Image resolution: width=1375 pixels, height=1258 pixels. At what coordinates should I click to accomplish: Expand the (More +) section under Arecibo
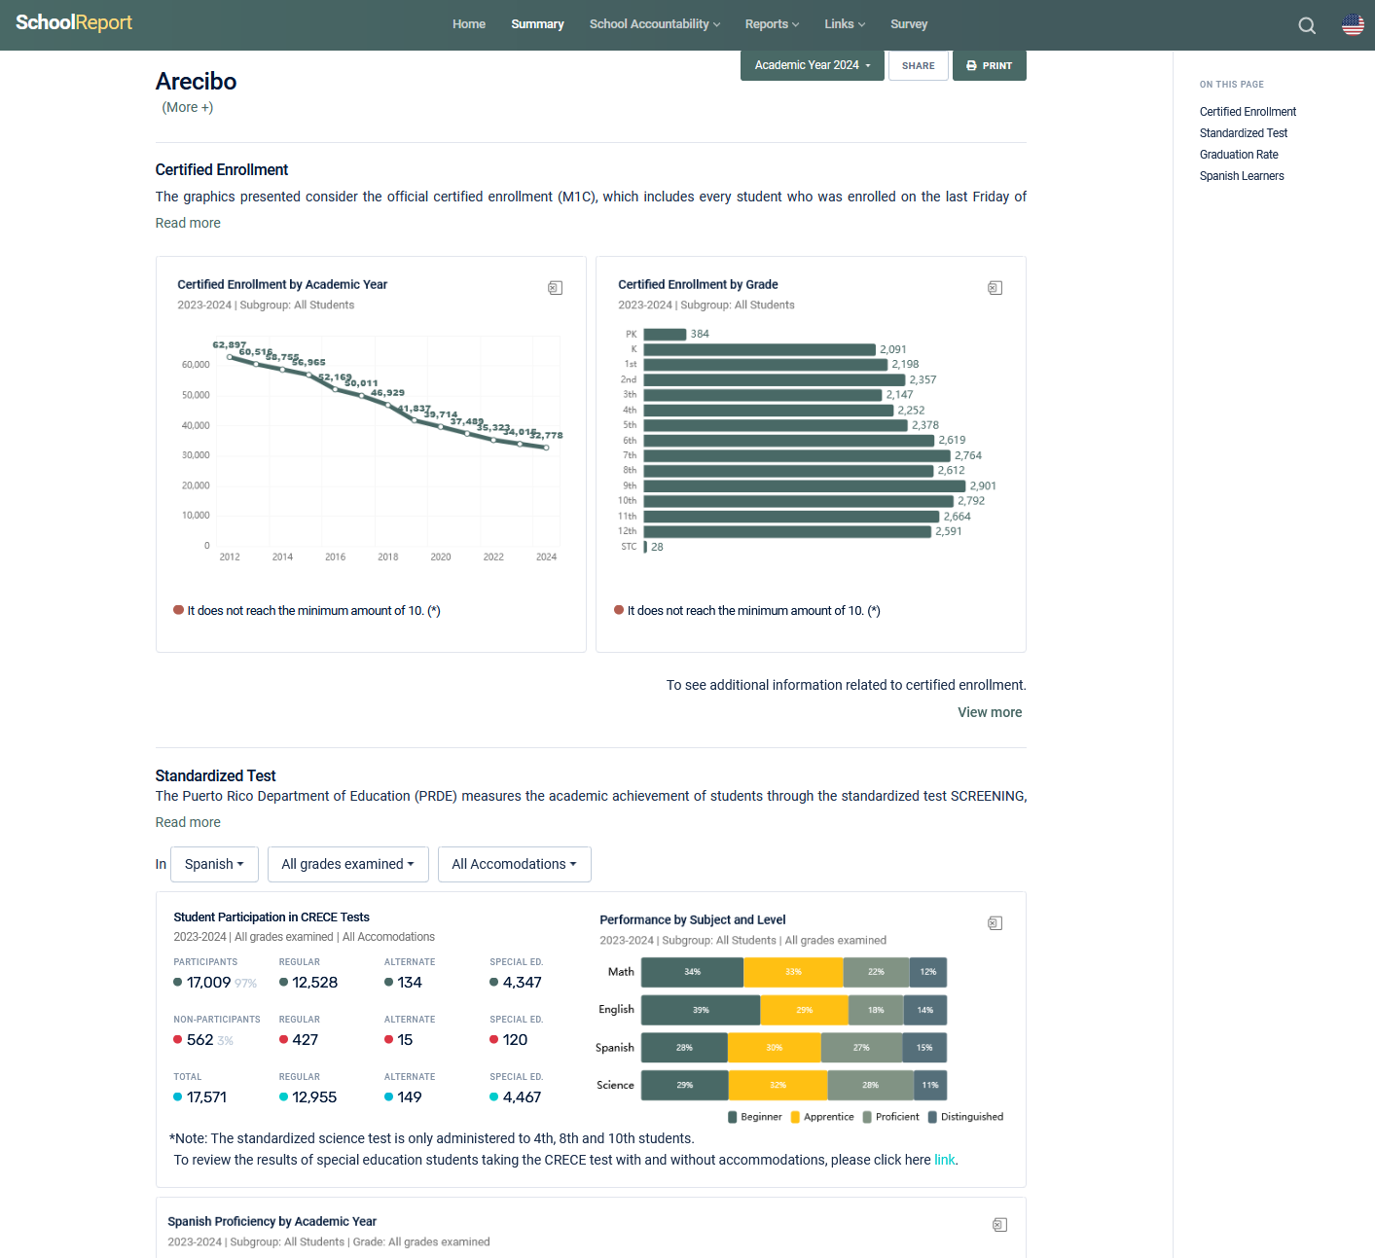click(187, 107)
